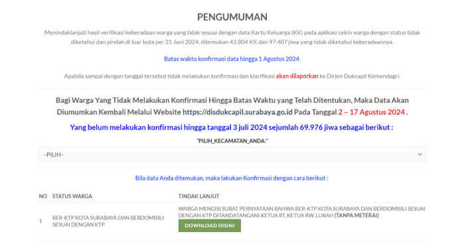Open the -PILIH- kecamatan dropdown
Viewport: 462px width, 242px height.
[x=232, y=154]
